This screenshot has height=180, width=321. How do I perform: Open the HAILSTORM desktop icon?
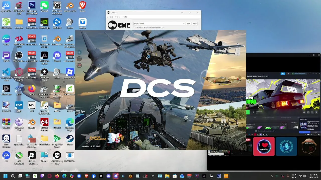(x=6, y=23)
